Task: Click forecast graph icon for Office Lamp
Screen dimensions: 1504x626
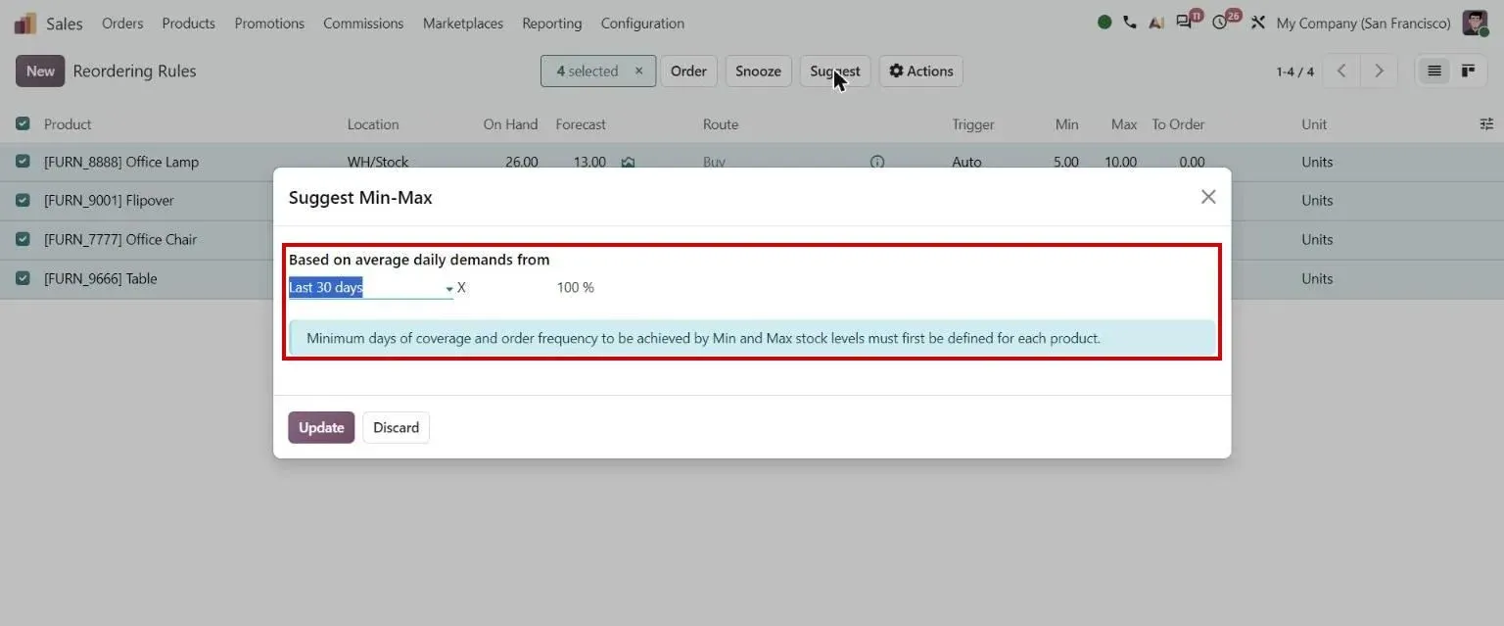Action: click(629, 162)
